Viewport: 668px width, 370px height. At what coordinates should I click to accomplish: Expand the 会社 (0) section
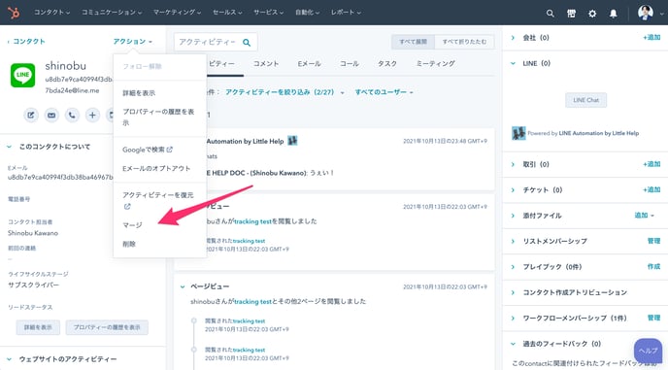click(x=513, y=38)
